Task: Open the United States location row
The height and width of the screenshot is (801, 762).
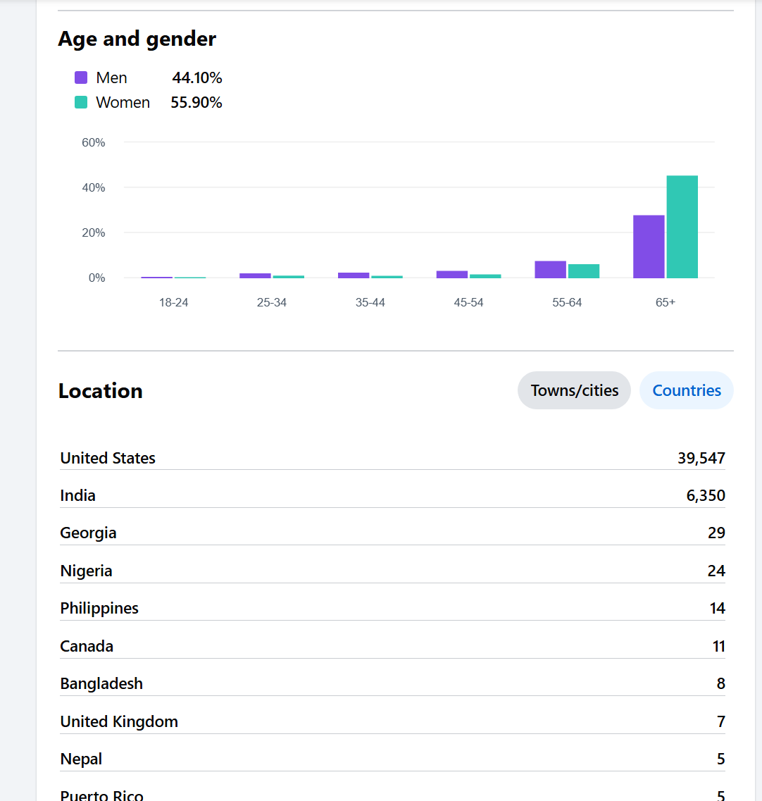Action: click(x=392, y=458)
